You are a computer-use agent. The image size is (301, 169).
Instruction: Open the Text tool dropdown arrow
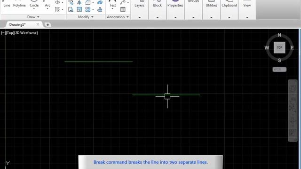[112, 9]
